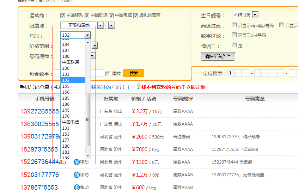The image size is (298, 190).
Task: Click the dropdown list scrollbar thumb
Action: [x=87, y=119]
